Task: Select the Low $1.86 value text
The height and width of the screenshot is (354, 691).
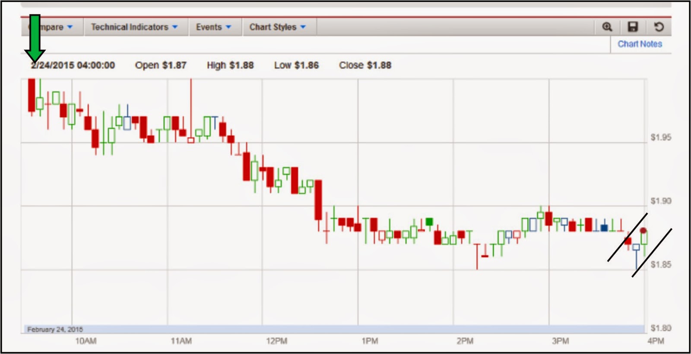Action: (x=296, y=66)
